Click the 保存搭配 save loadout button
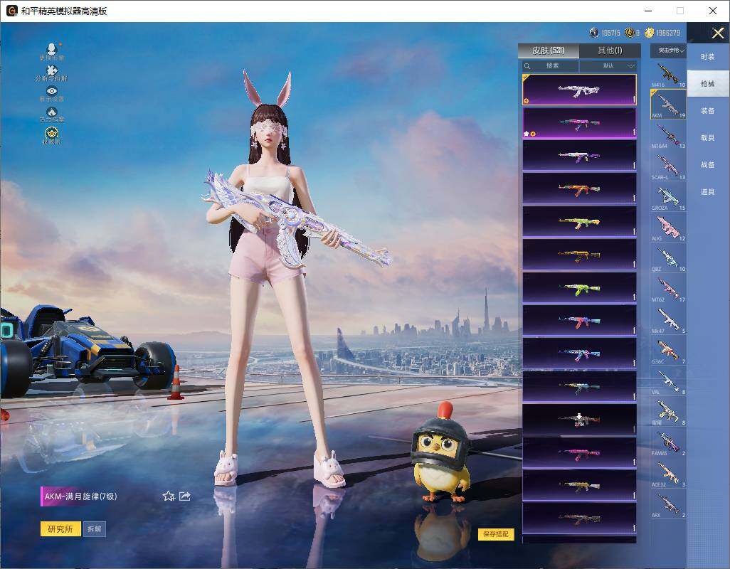Image resolution: width=730 pixels, height=569 pixels. point(496,534)
